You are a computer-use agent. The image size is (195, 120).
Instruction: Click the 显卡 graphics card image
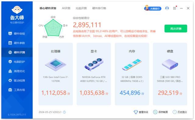tap(94, 64)
